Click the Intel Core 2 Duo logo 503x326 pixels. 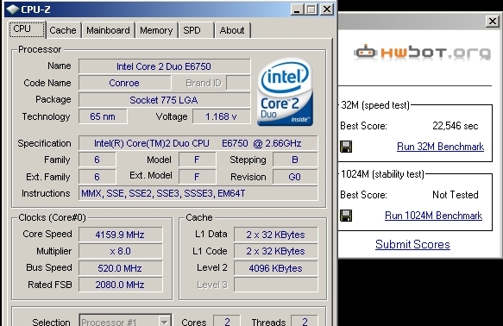286,92
